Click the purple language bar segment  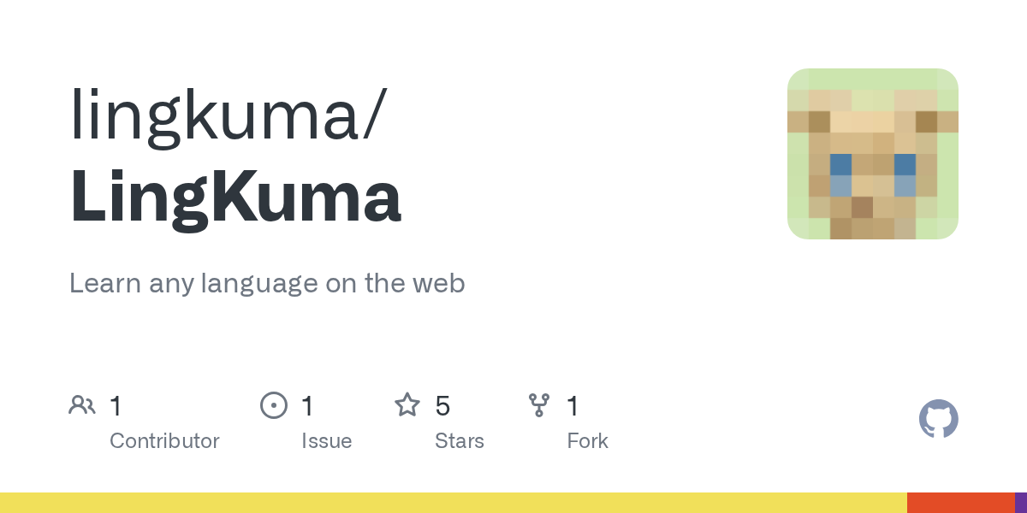(1021, 503)
